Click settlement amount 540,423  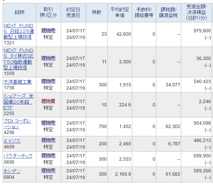[202, 82]
